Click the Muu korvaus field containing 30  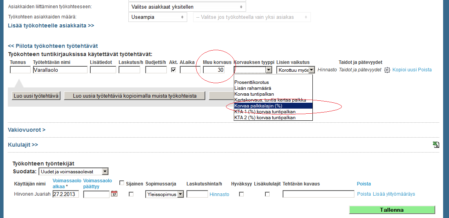coord(214,70)
